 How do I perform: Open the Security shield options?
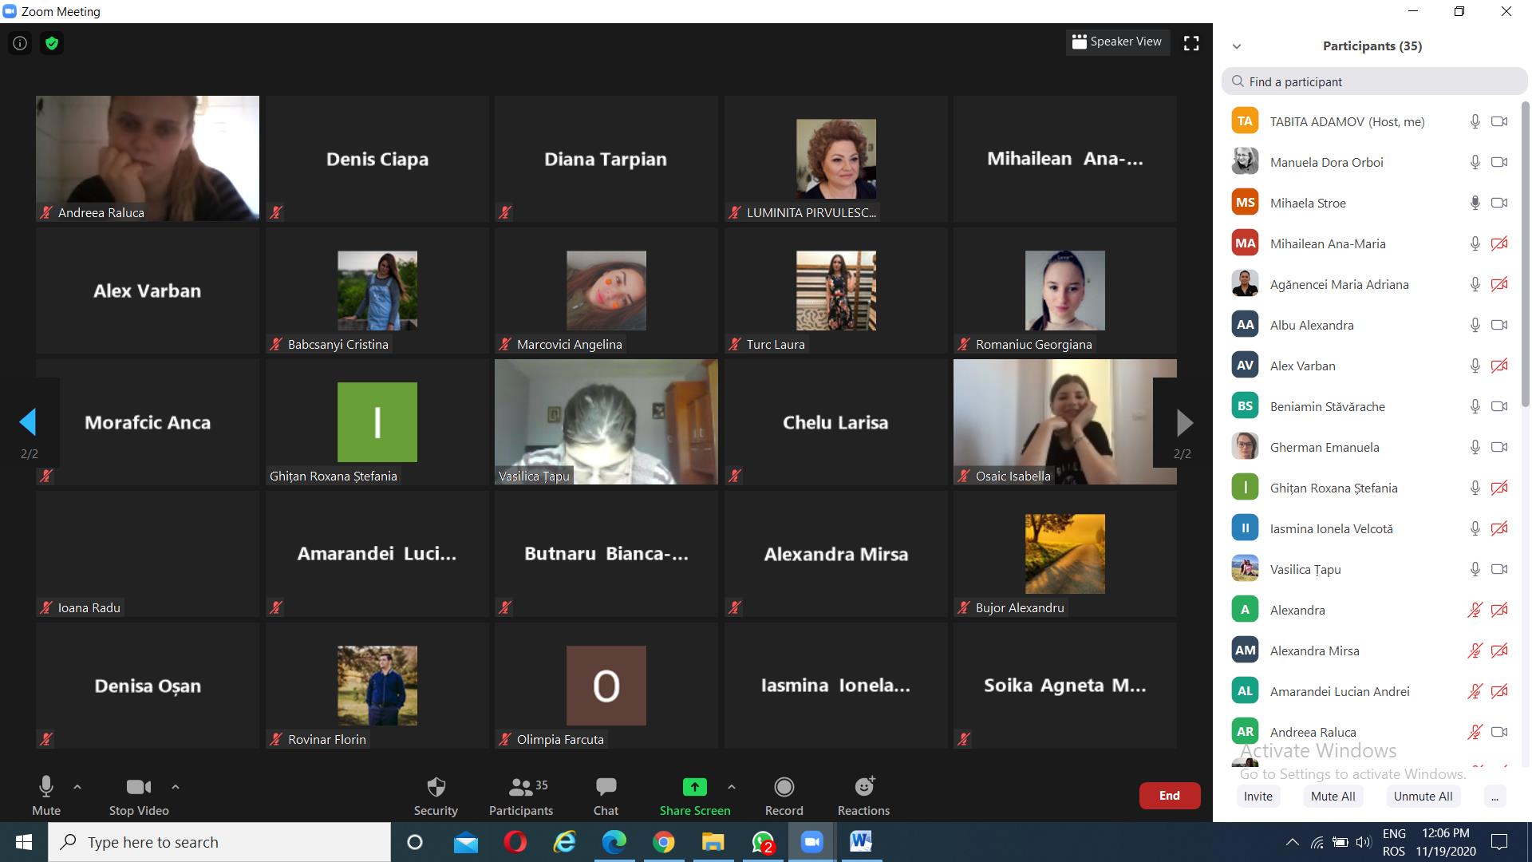coord(436,796)
